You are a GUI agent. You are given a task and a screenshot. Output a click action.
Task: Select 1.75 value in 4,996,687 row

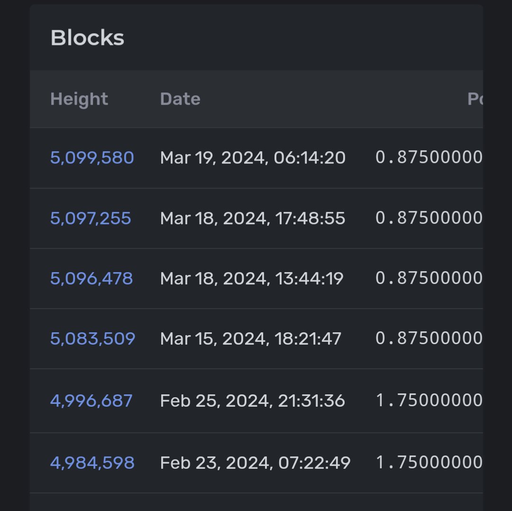pyautogui.click(x=429, y=400)
